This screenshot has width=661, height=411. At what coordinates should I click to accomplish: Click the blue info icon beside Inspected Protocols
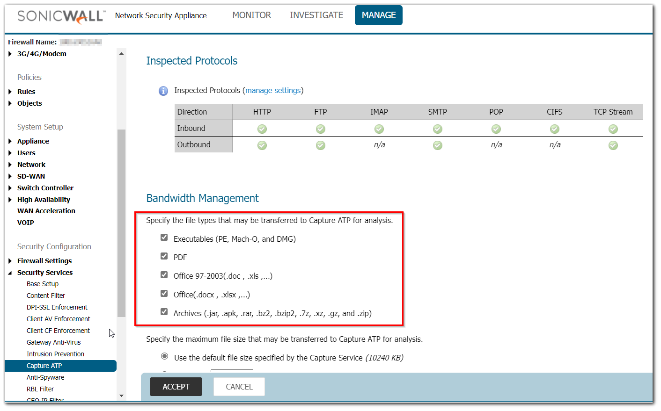(163, 91)
